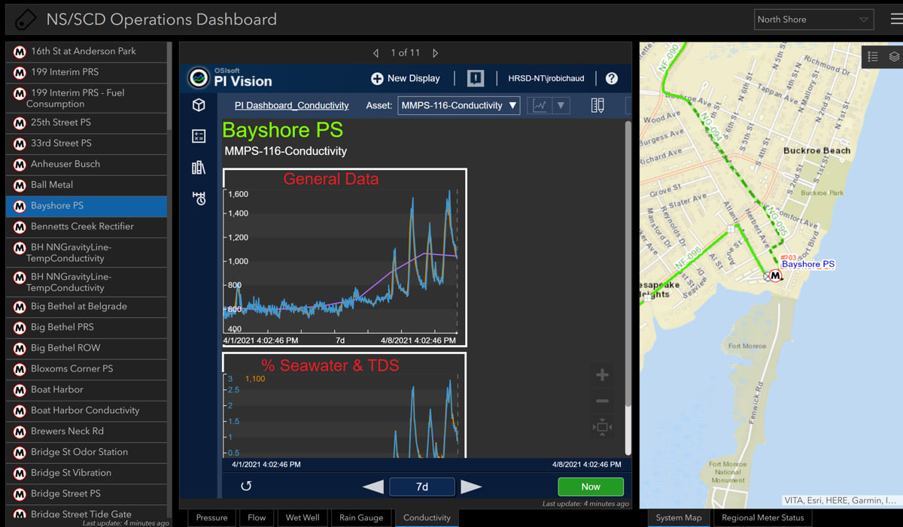Viewport: 903px width, 527px height.
Task: Create a New Display
Action: [x=405, y=78]
